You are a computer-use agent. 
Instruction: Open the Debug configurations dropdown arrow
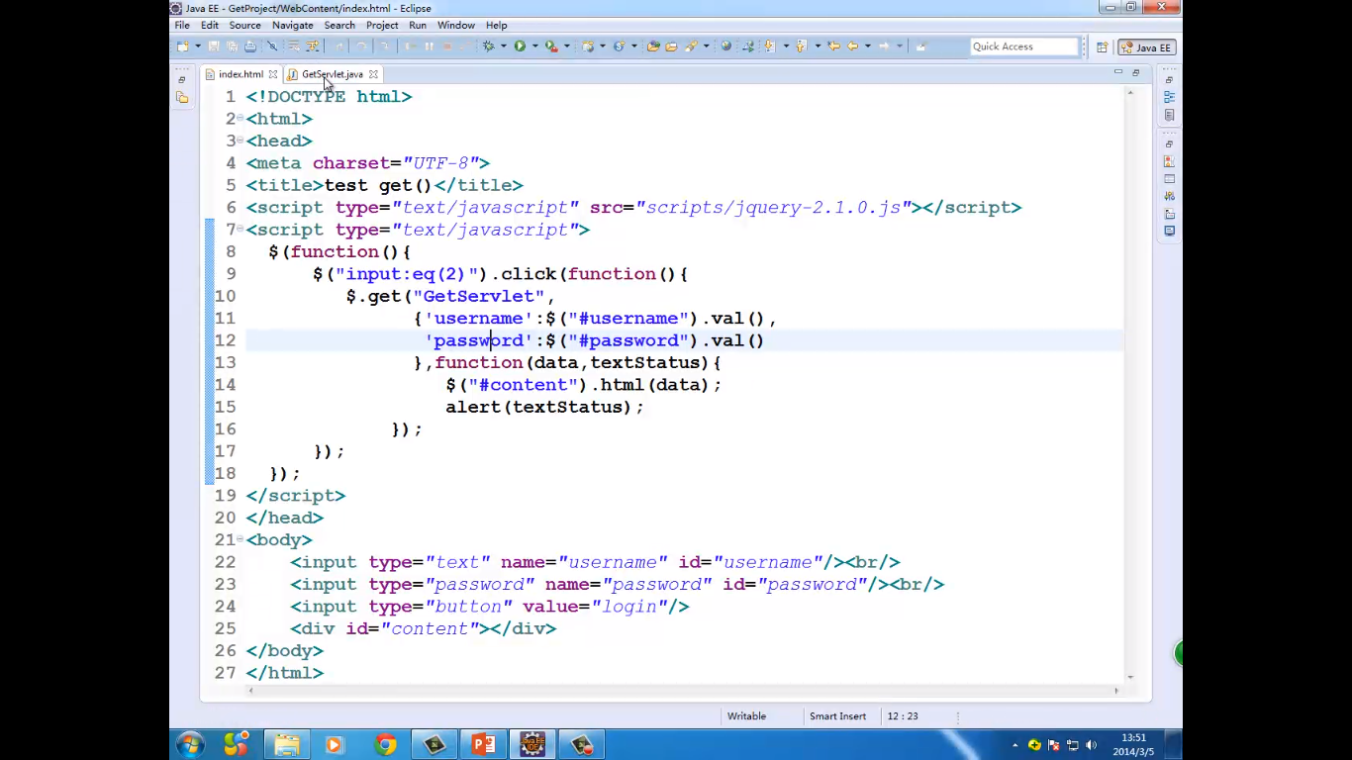coord(503,47)
